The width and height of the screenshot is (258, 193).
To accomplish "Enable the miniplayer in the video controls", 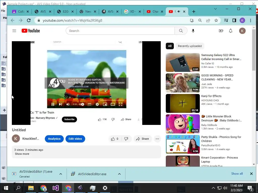I will pyautogui.click(x=105, y=104).
